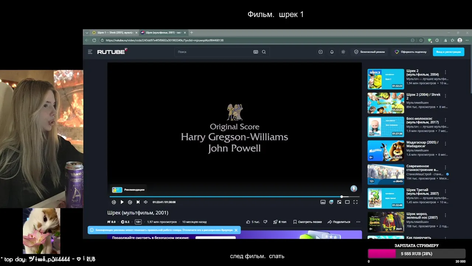Go to the RUTUBE home logo
Image resolution: width=472 pixels, height=266 pixels.
tap(112, 52)
